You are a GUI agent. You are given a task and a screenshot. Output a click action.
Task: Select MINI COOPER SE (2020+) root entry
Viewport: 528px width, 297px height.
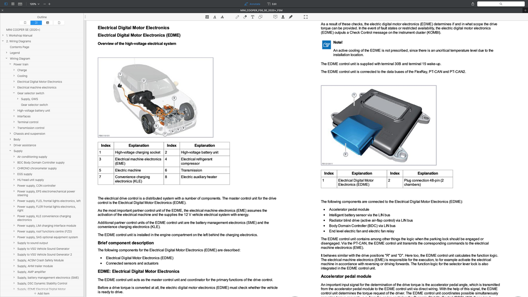coord(23,30)
